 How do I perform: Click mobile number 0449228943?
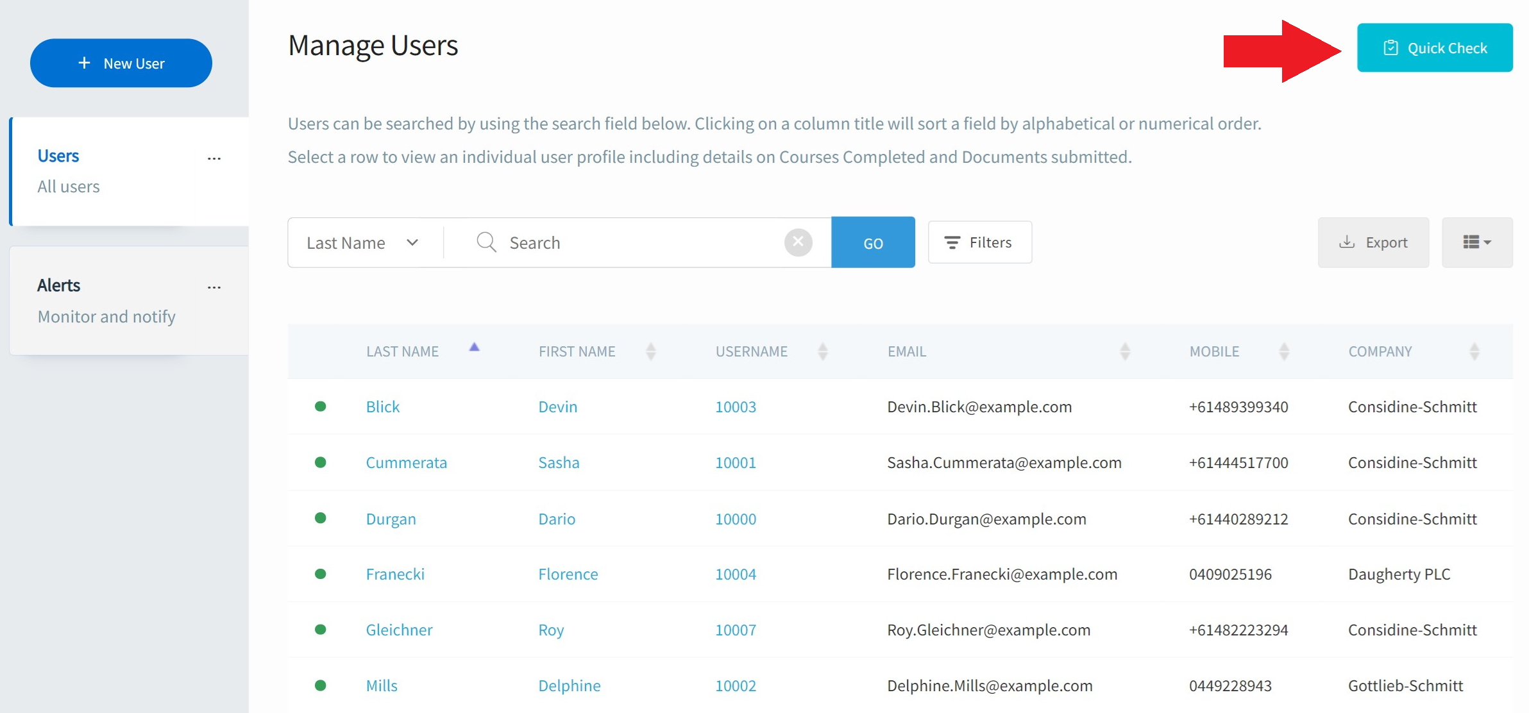coord(1230,686)
